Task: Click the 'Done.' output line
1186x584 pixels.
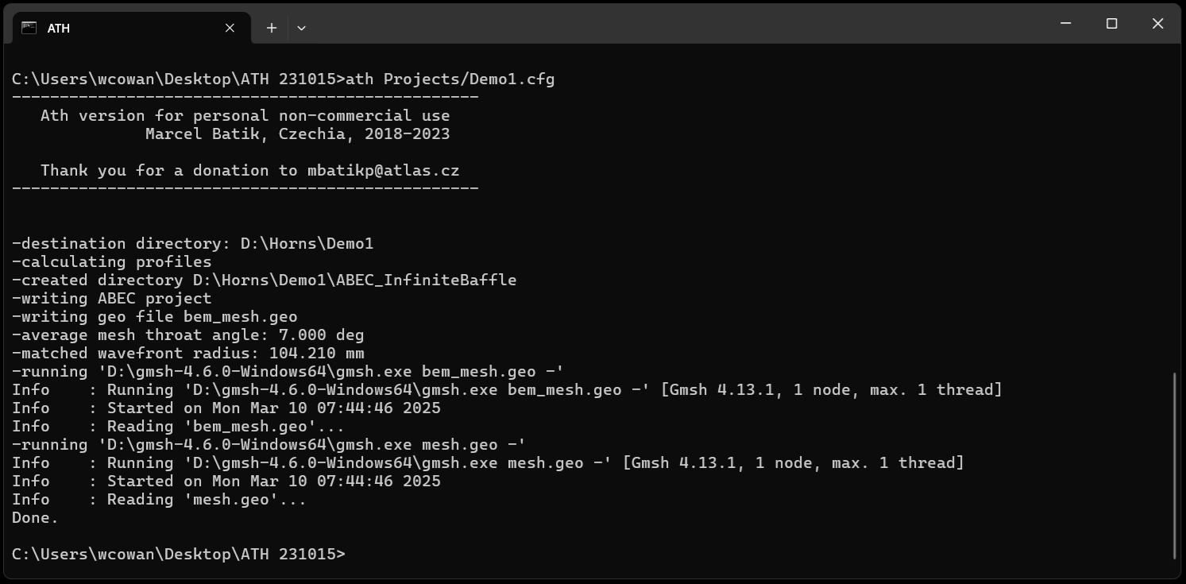Action: click(36, 517)
